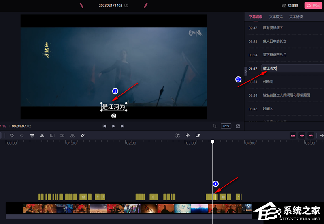This screenshot has height=224, width=324.
Task: Switch to the 字幕编辑 tab
Action: coord(256,17)
